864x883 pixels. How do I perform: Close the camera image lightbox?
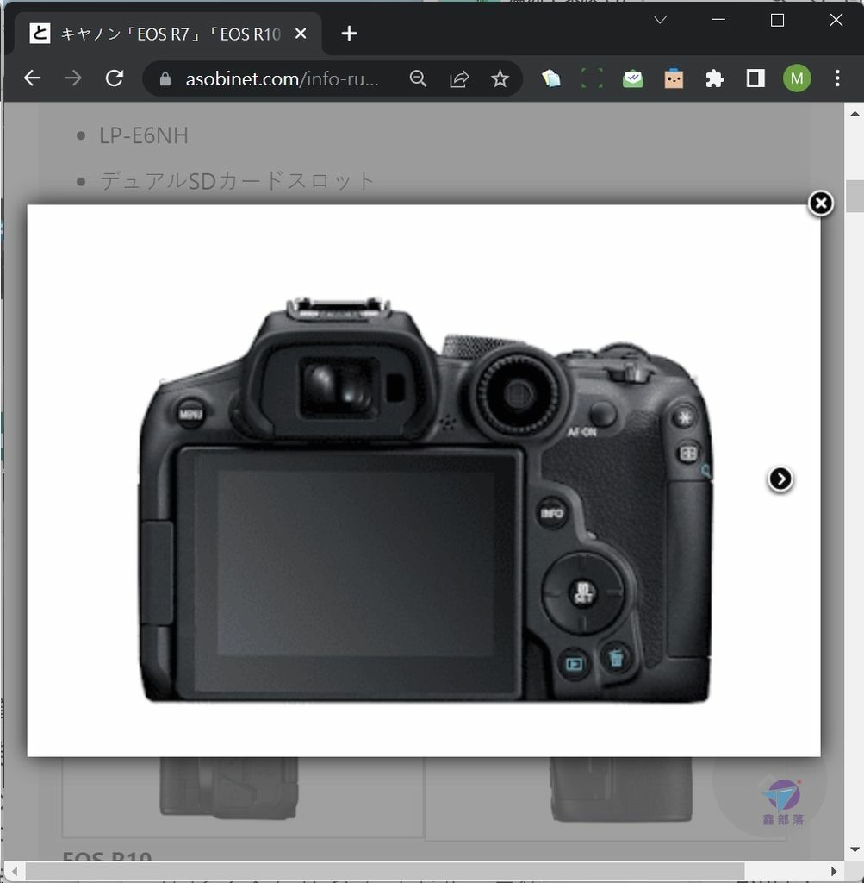click(821, 204)
